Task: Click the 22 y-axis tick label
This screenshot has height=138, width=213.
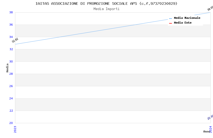Action: pyautogui.click(x=11, y=111)
